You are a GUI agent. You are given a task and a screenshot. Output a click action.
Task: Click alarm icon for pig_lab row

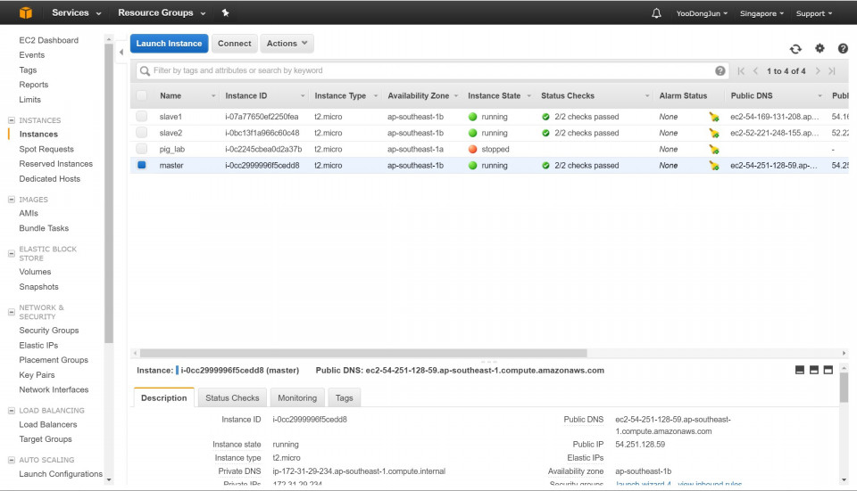714,150
